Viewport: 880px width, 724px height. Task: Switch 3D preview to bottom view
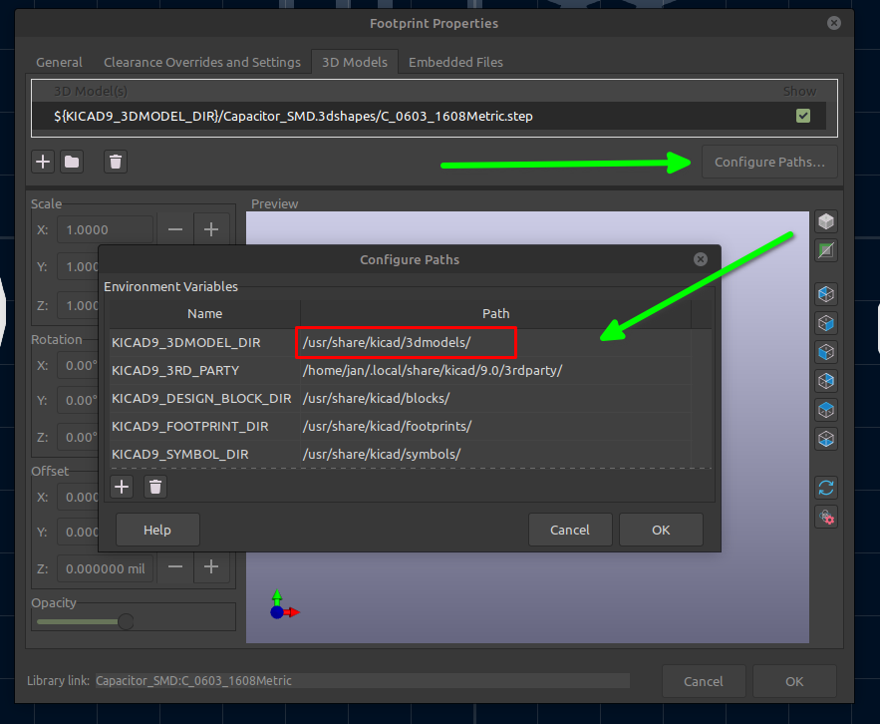tap(826, 439)
